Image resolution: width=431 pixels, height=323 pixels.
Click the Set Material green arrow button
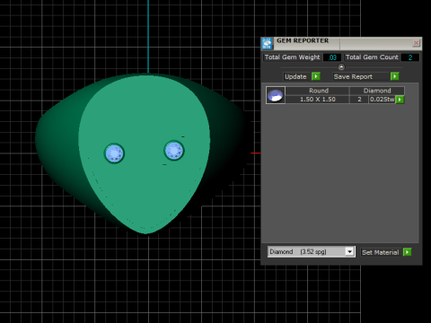[x=408, y=252]
